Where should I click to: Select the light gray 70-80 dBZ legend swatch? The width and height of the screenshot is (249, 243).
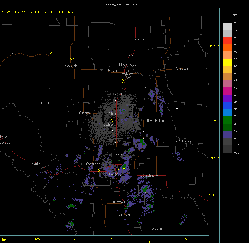[227, 26]
